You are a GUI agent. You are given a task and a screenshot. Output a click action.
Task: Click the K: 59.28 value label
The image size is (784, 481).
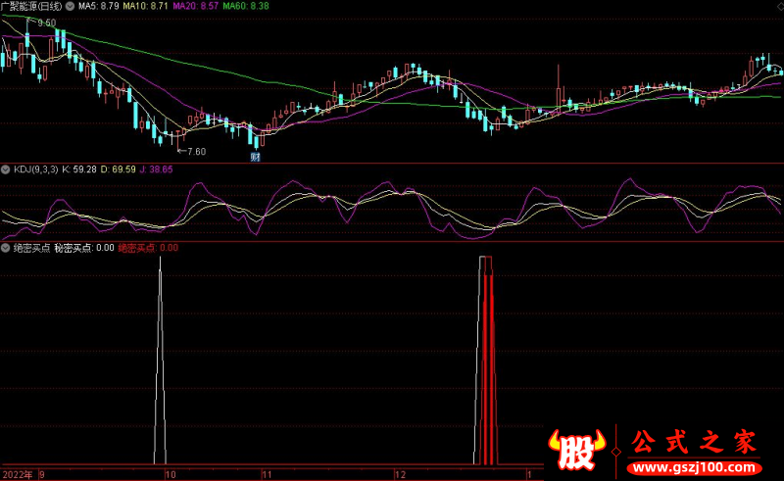[x=82, y=169]
